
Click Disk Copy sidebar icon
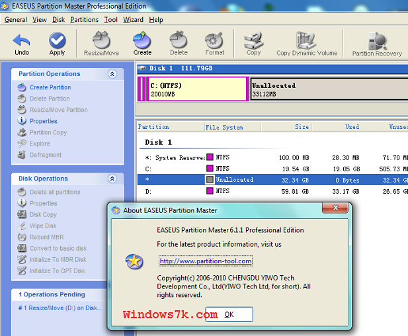click(22, 214)
